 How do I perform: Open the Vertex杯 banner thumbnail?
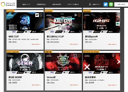(63, 63)
